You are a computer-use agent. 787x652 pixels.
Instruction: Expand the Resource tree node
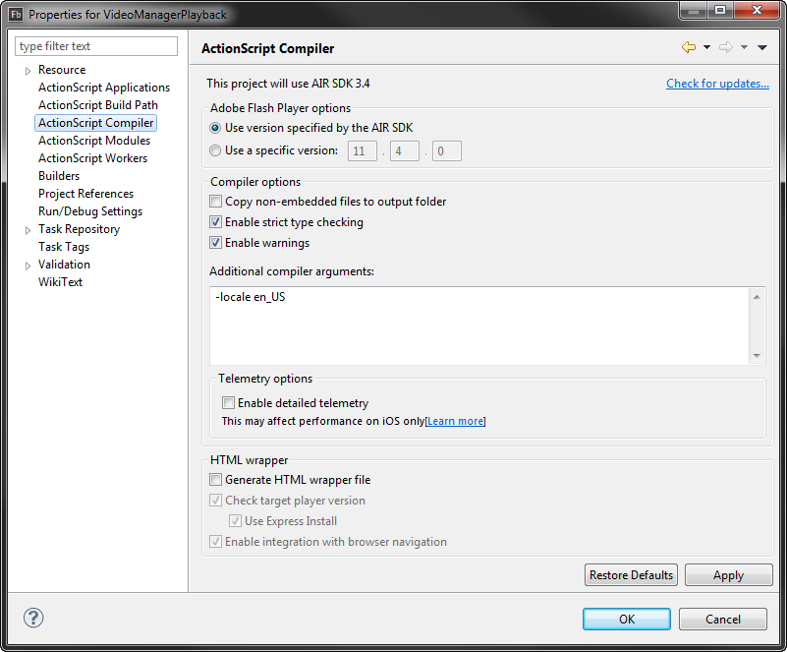coord(28,71)
